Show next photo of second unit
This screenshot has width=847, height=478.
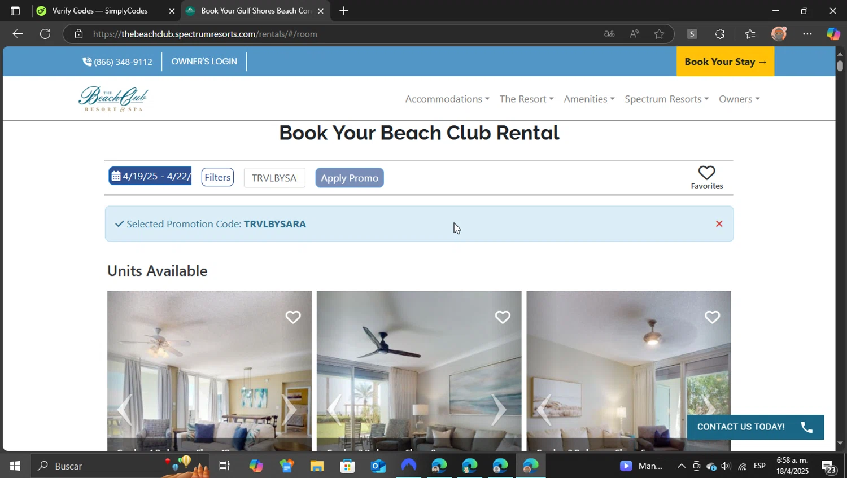pos(499,410)
